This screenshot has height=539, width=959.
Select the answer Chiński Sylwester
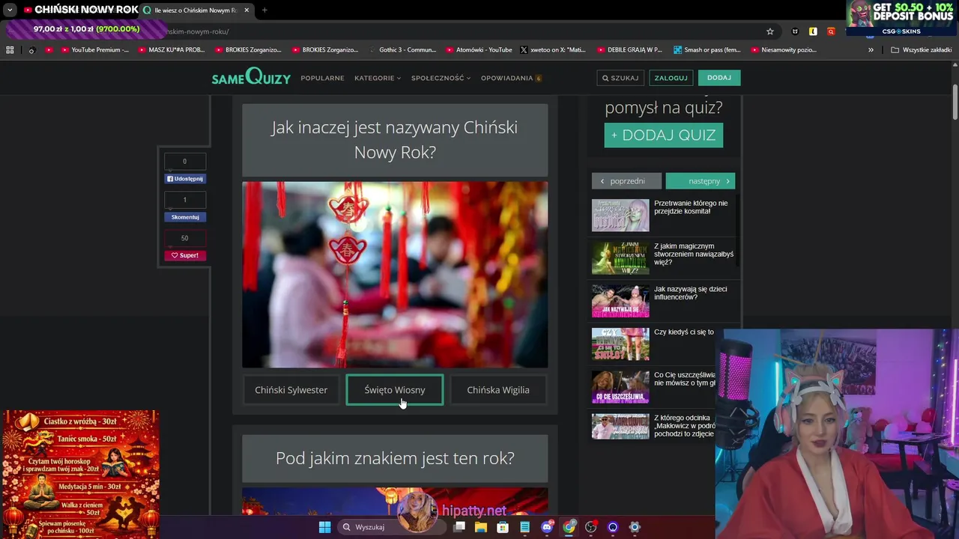click(x=291, y=390)
